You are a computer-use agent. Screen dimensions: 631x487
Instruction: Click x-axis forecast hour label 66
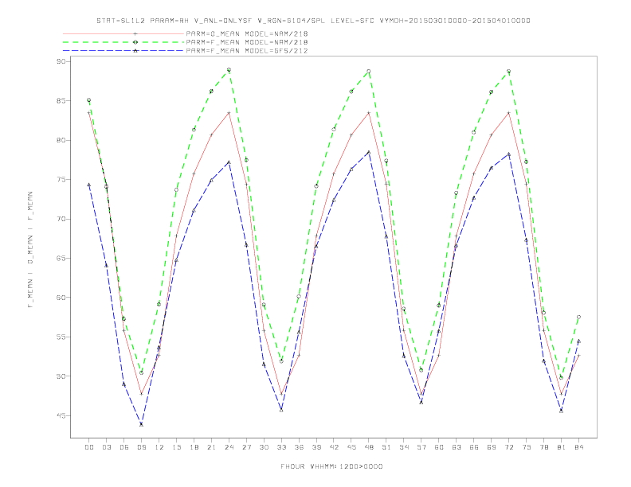point(474,447)
